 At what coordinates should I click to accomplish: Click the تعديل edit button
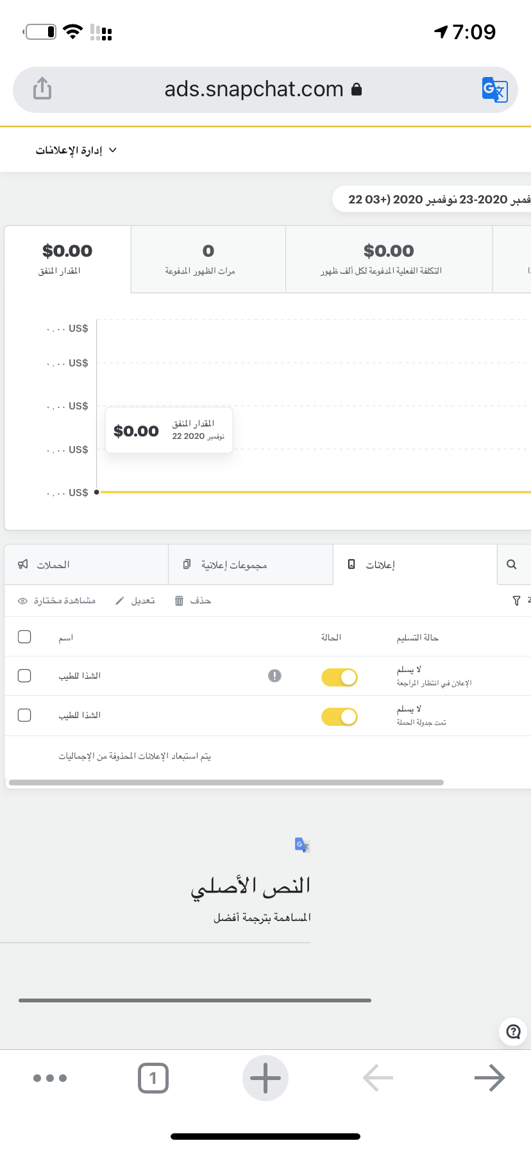coord(135,601)
